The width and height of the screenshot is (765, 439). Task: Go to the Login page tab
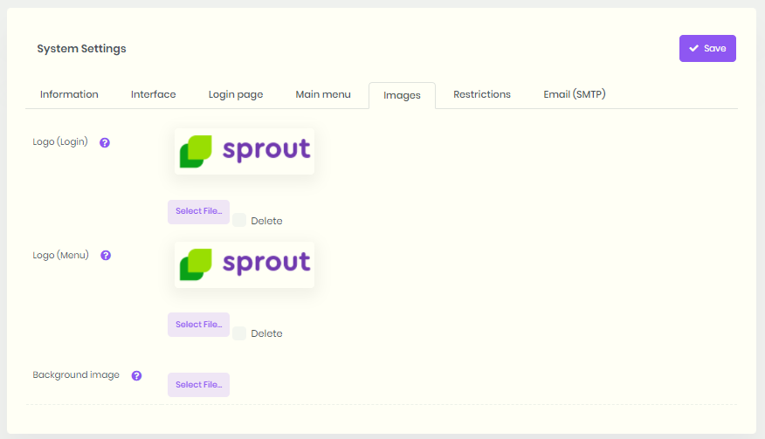pyautogui.click(x=236, y=94)
